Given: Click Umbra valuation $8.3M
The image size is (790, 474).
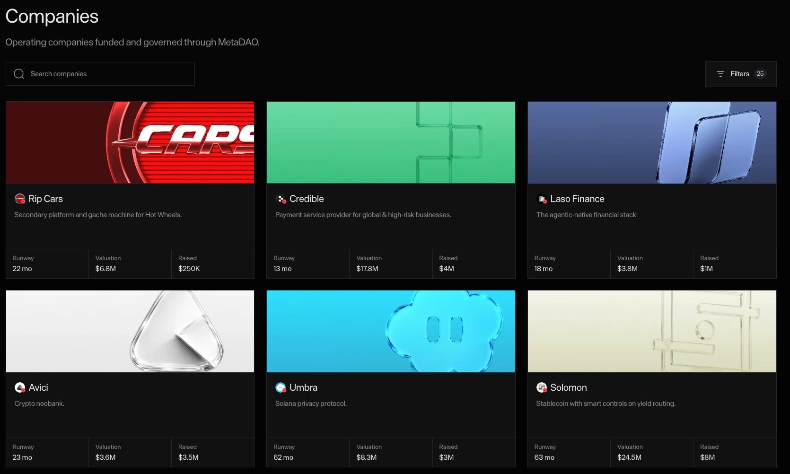Looking at the screenshot, I should tap(367, 457).
